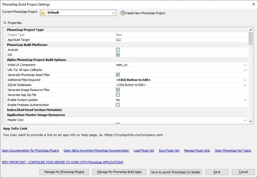Collapse Alpha PhoneGap Project Build Options section
This screenshot has width=258, height=178.
[x=36, y=60]
